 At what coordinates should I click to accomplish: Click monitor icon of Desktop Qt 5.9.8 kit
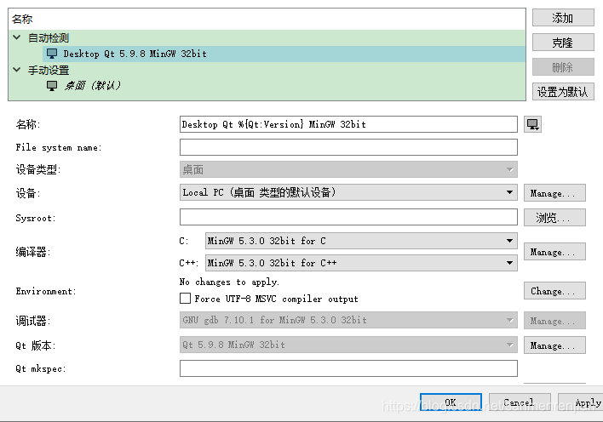[52, 54]
